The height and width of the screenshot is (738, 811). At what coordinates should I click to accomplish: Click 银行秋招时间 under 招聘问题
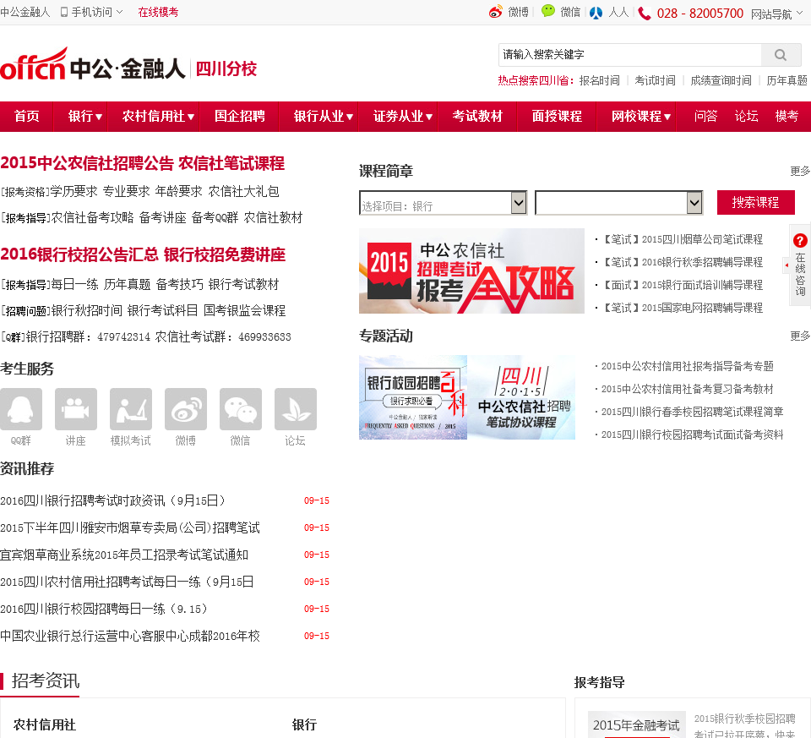pyautogui.click(x=86, y=310)
